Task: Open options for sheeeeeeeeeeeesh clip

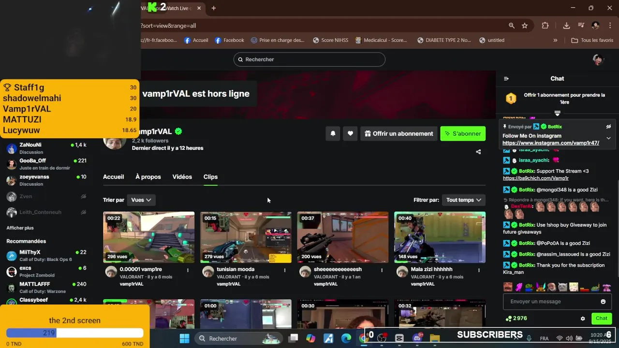Action: (382, 270)
